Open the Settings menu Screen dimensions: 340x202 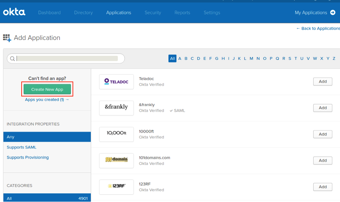(x=212, y=13)
